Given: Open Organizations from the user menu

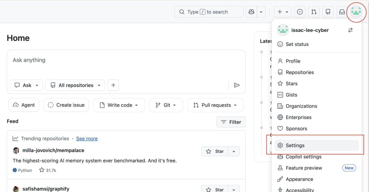Looking at the screenshot, I should [x=317, y=106].
